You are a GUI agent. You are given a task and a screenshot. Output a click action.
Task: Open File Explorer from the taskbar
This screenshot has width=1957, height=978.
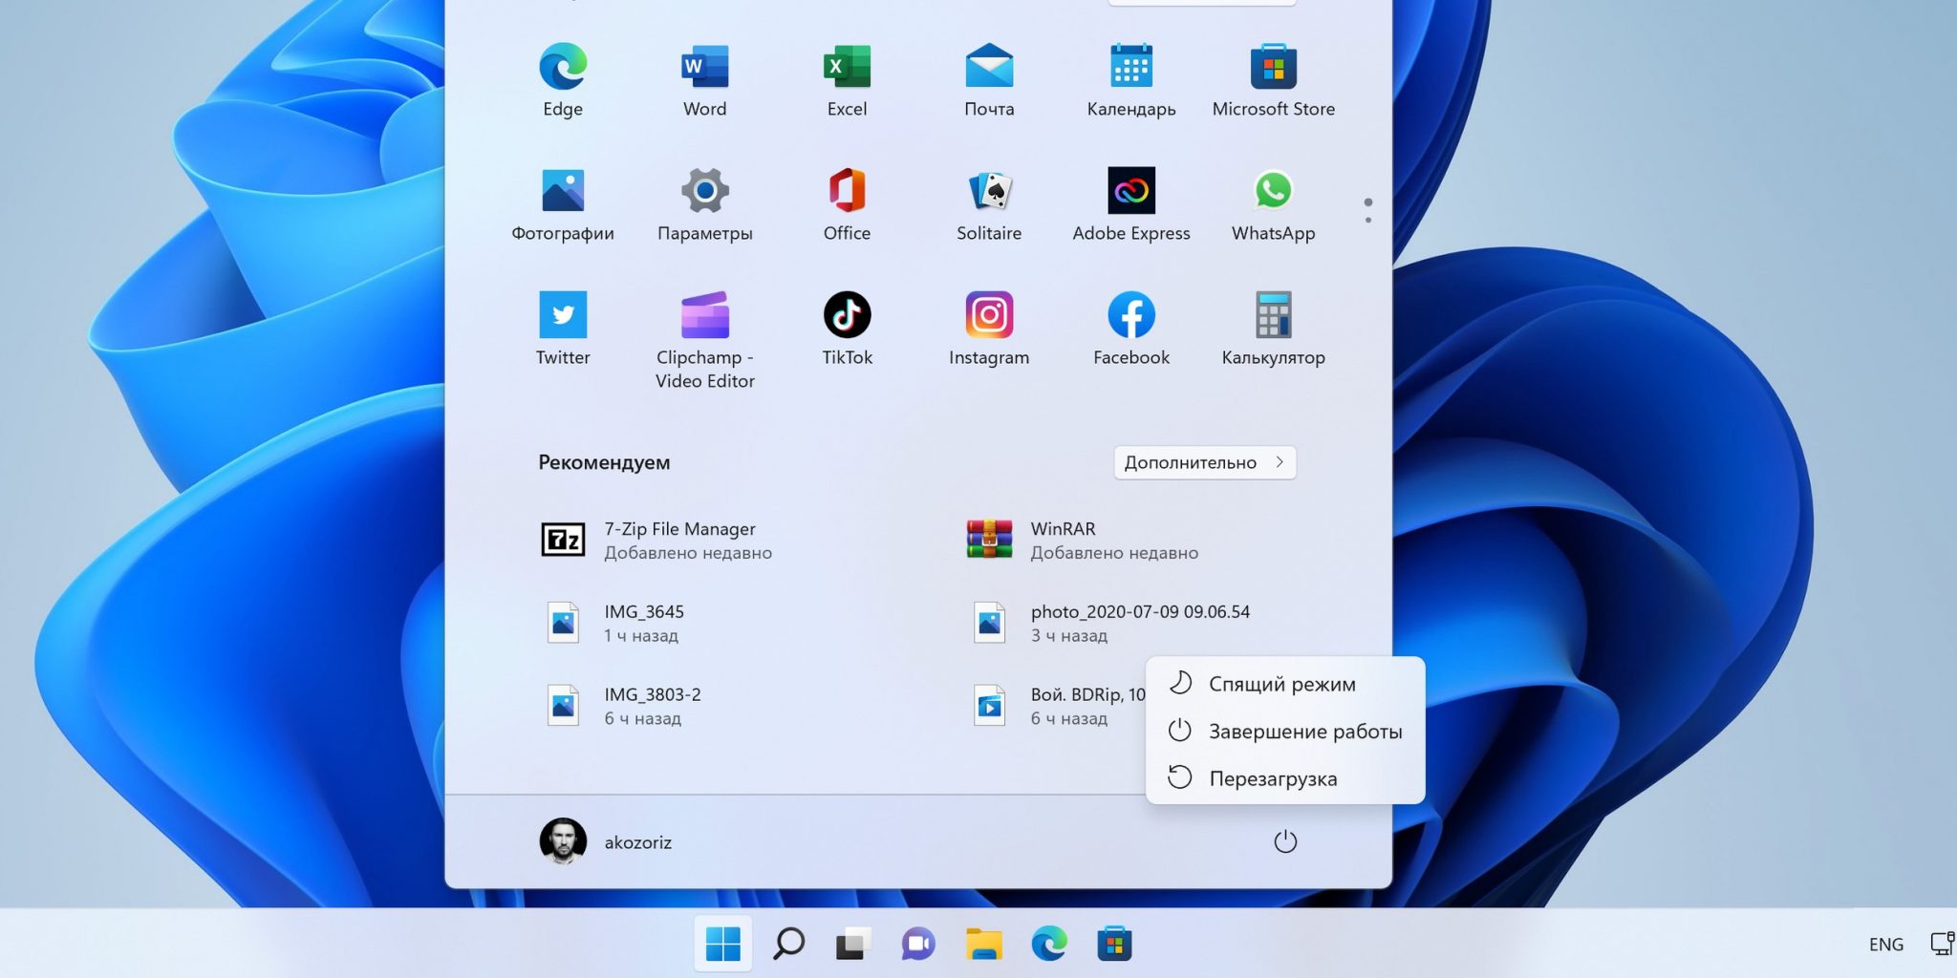983,945
